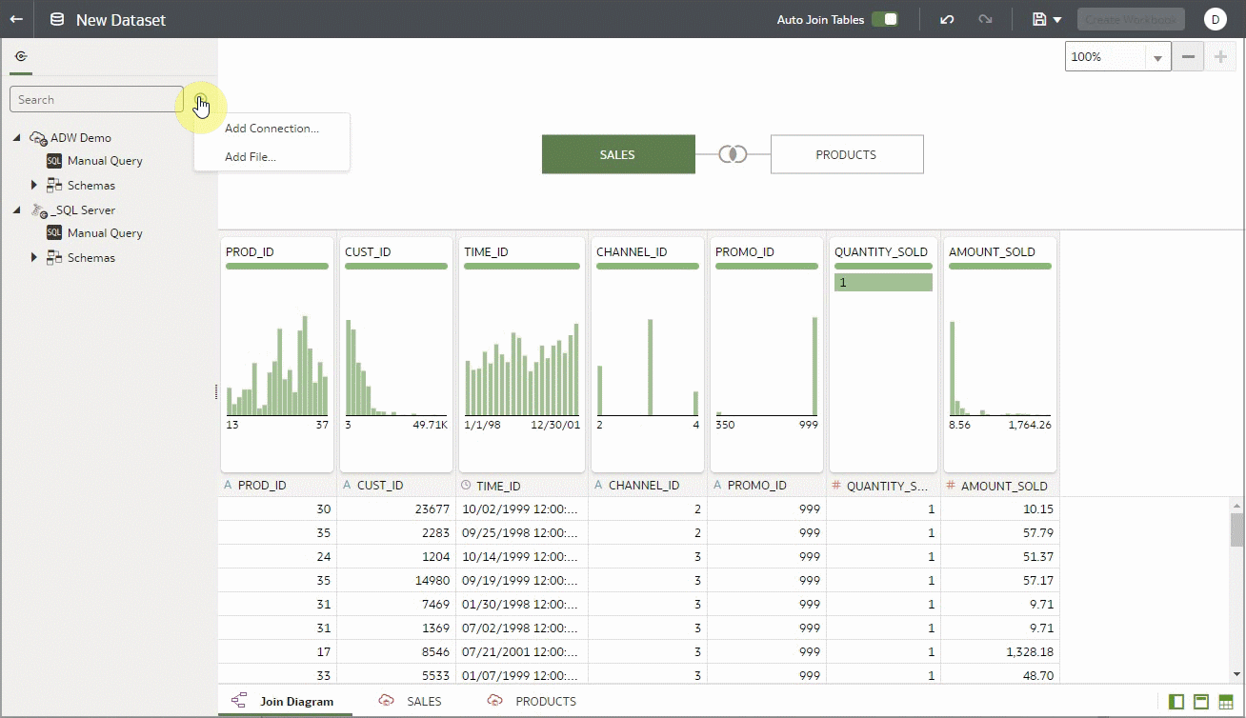This screenshot has height=718, width=1246.
Task: Expand Schemas under ADW Demo
Action: tap(35, 185)
